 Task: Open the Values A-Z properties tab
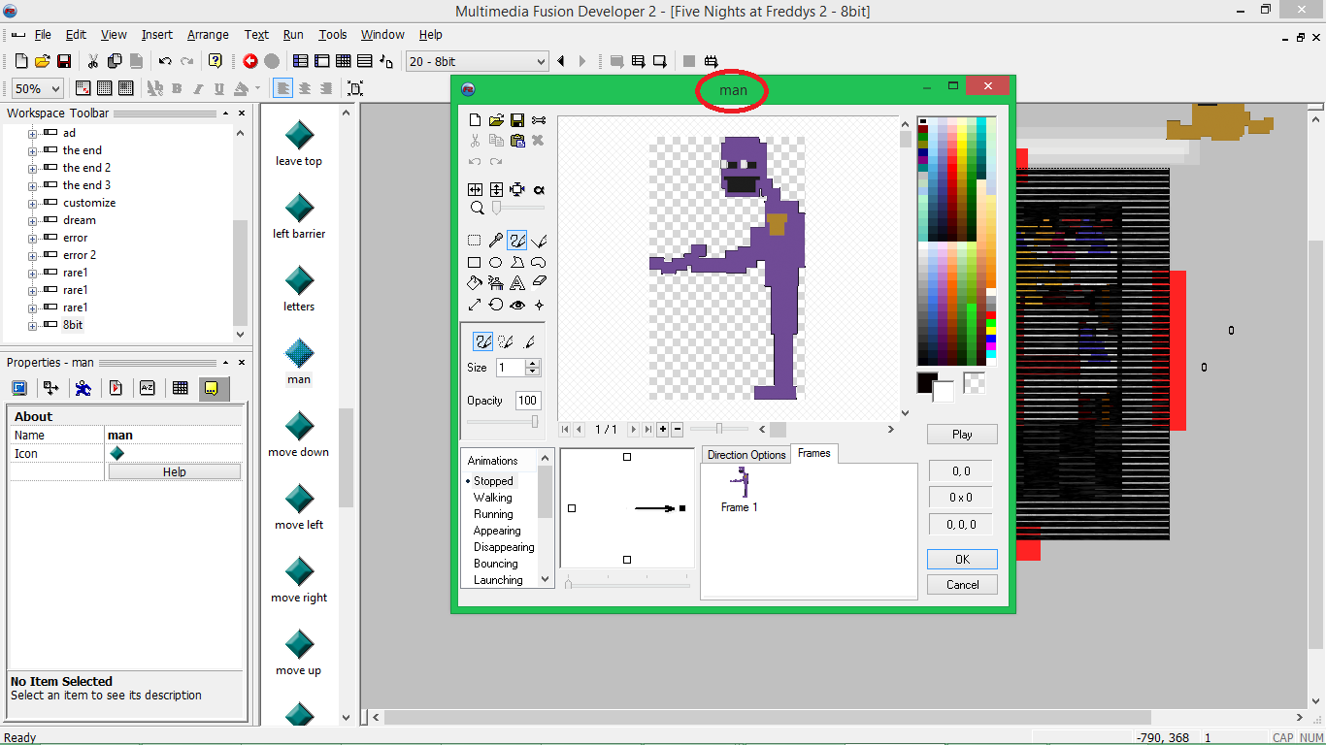(148, 388)
